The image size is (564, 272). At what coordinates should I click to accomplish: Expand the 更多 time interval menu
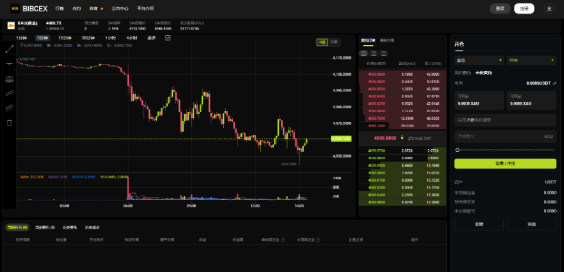click(x=152, y=38)
